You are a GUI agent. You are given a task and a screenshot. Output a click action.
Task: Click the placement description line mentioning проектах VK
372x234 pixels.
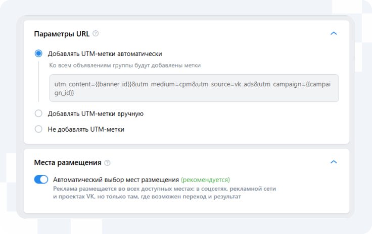click(147, 197)
